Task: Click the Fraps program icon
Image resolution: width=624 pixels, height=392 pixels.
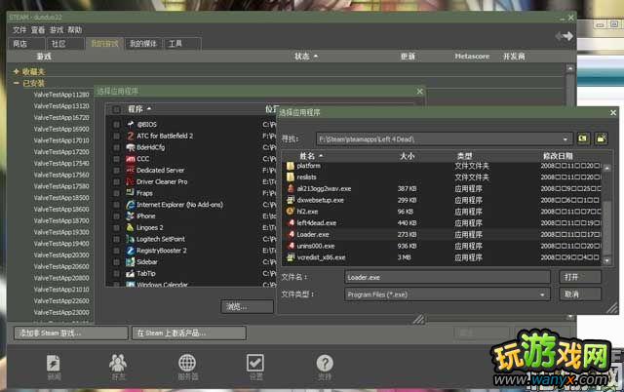Action: 130,193
